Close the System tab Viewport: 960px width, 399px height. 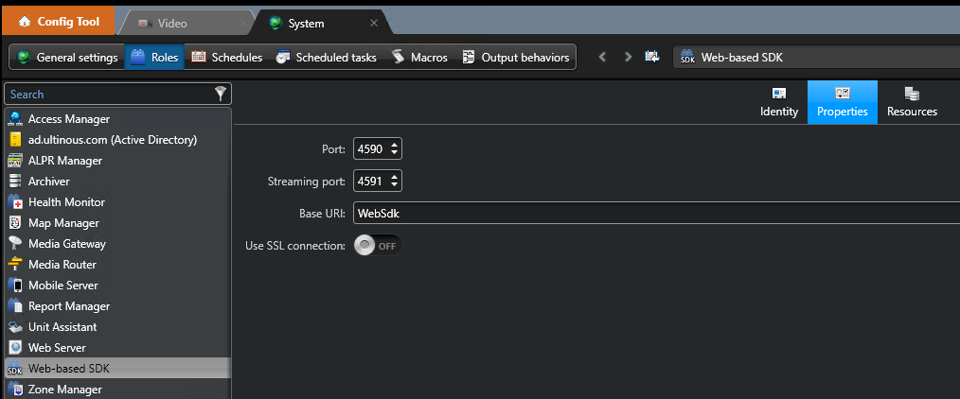pos(374,24)
